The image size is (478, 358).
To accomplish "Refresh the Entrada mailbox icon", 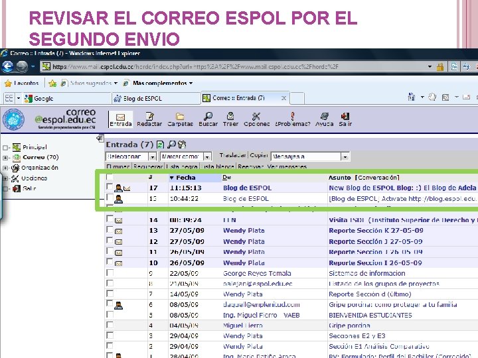I will 160,145.
